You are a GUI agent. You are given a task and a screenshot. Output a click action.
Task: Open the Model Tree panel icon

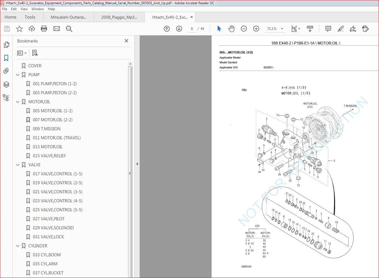pyautogui.click(x=6, y=98)
